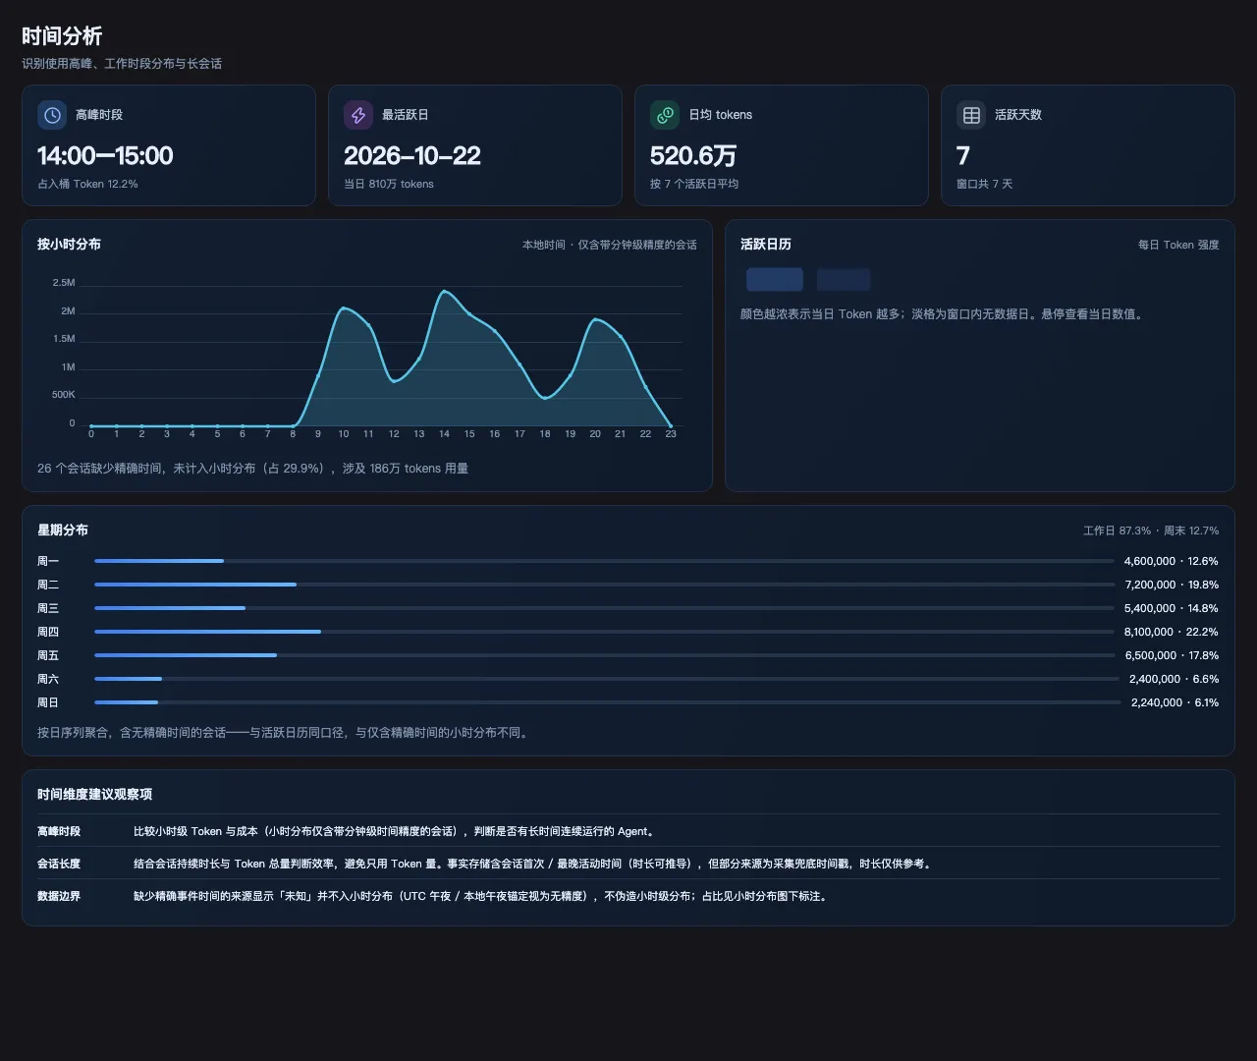Click the 会话长度 row label
This screenshot has width=1257, height=1061.
coord(59,864)
